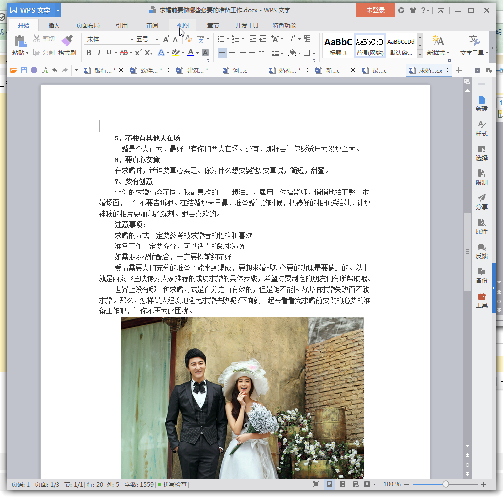The height and width of the screenshot is (497, 503).
Task: Switch to 视图 ribbon tab
Action: 183,26
